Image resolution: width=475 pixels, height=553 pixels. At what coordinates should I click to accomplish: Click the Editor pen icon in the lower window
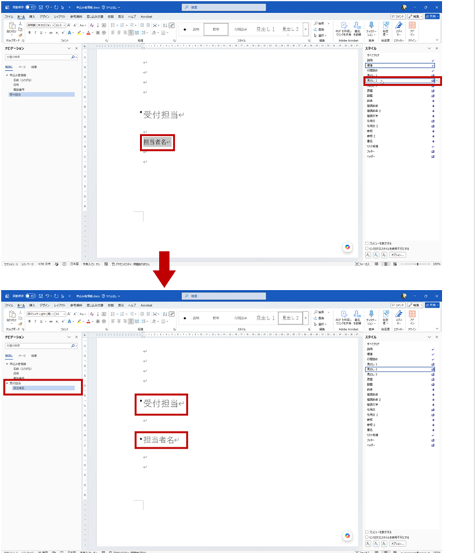click(399, 314)
